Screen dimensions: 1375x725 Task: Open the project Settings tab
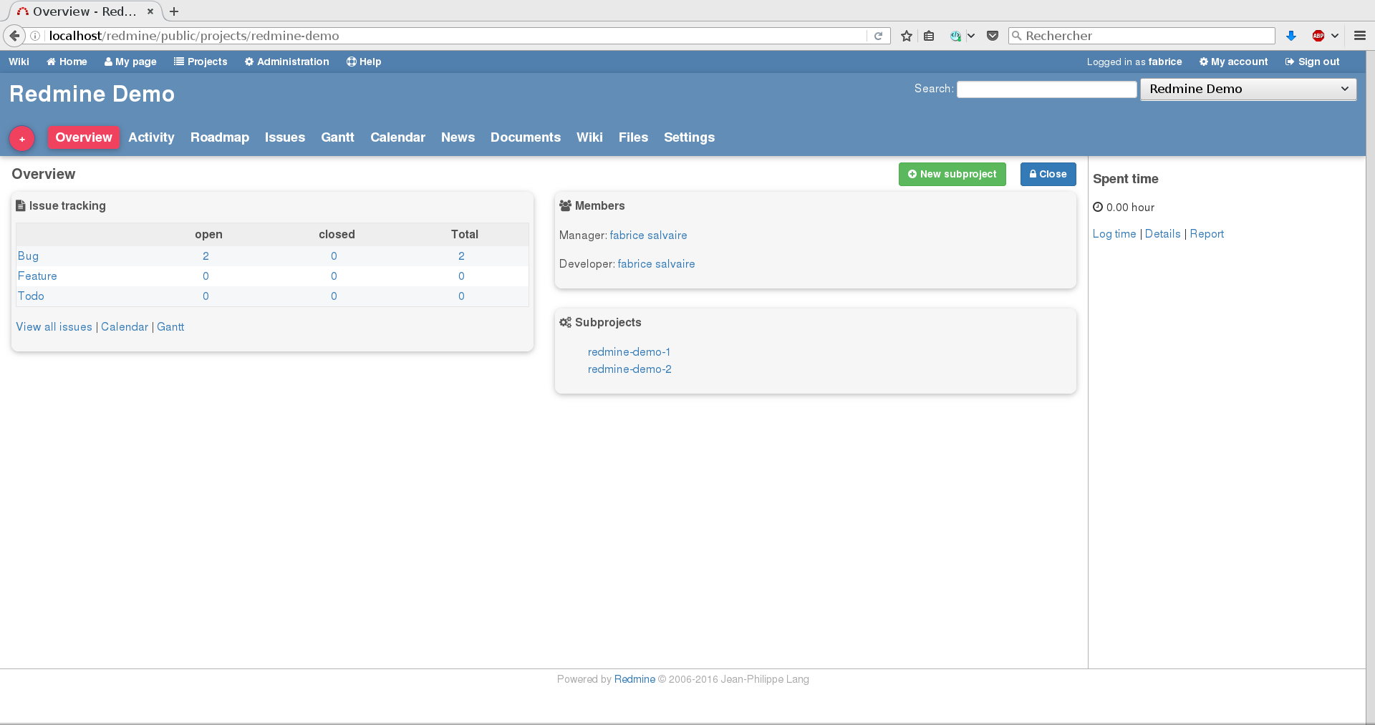click(x=689, y=137)
